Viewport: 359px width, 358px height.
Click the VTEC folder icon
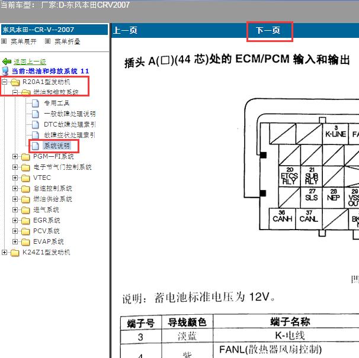click(25, 178)
